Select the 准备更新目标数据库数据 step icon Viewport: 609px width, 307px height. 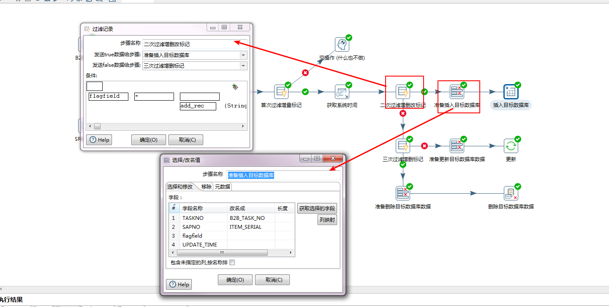pos(457,146)
